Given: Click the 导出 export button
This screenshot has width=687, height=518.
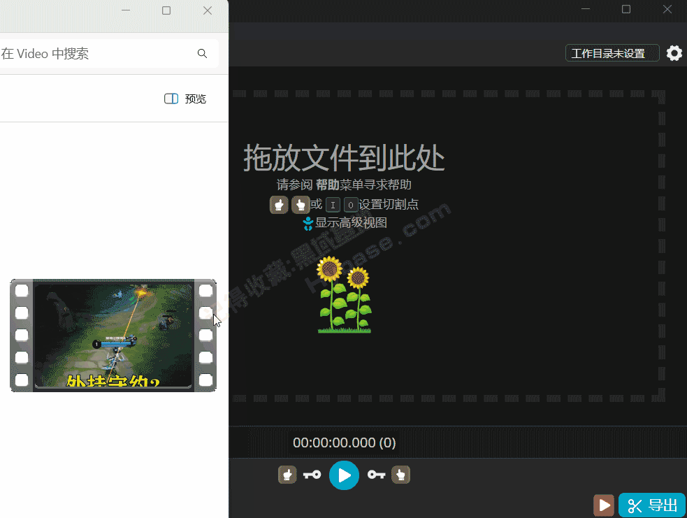Looking at the screenshot, I should pyautogui.click(x=652, y=505).
